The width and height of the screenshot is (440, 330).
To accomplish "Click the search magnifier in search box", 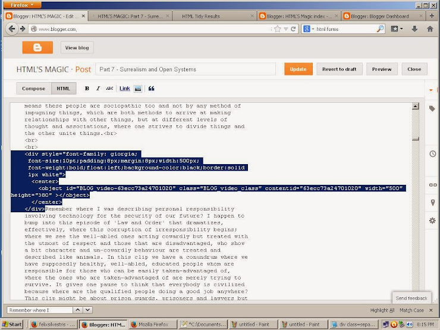I will click(x=380, y=29).
